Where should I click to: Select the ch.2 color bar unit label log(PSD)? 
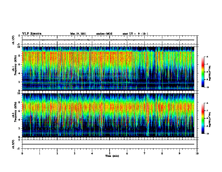[x=210, y=119]
